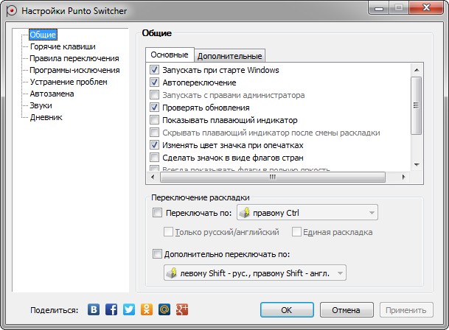Switch to the 'Дополнительные' tab

pos(230,55)
